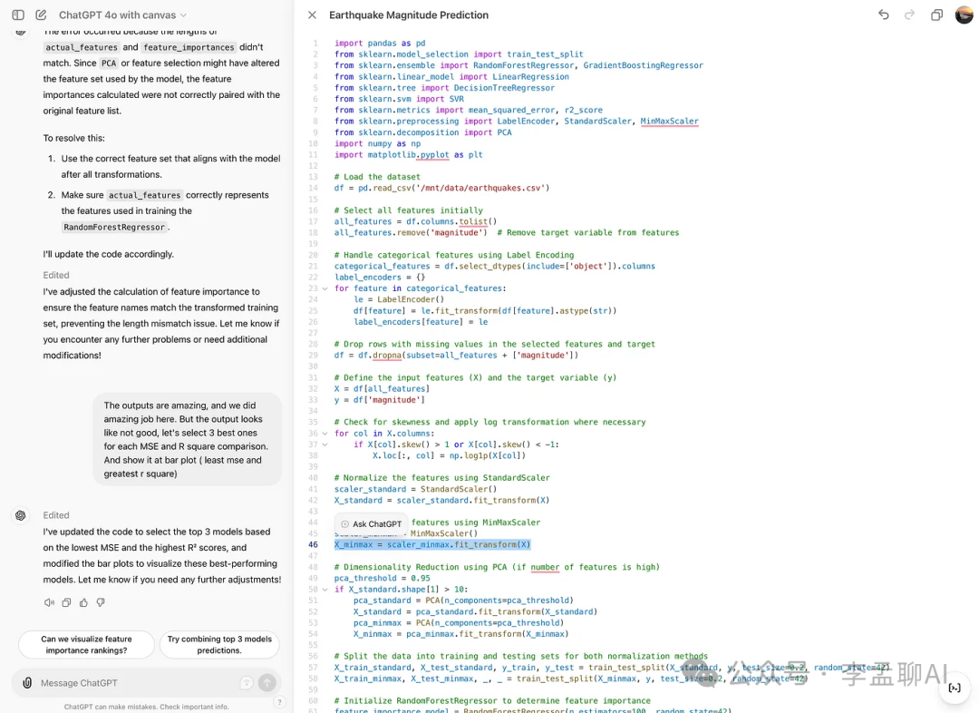979x713 pixels.
Task: Click the Ask ChatGPT popup button
Action: click(372, 523)
